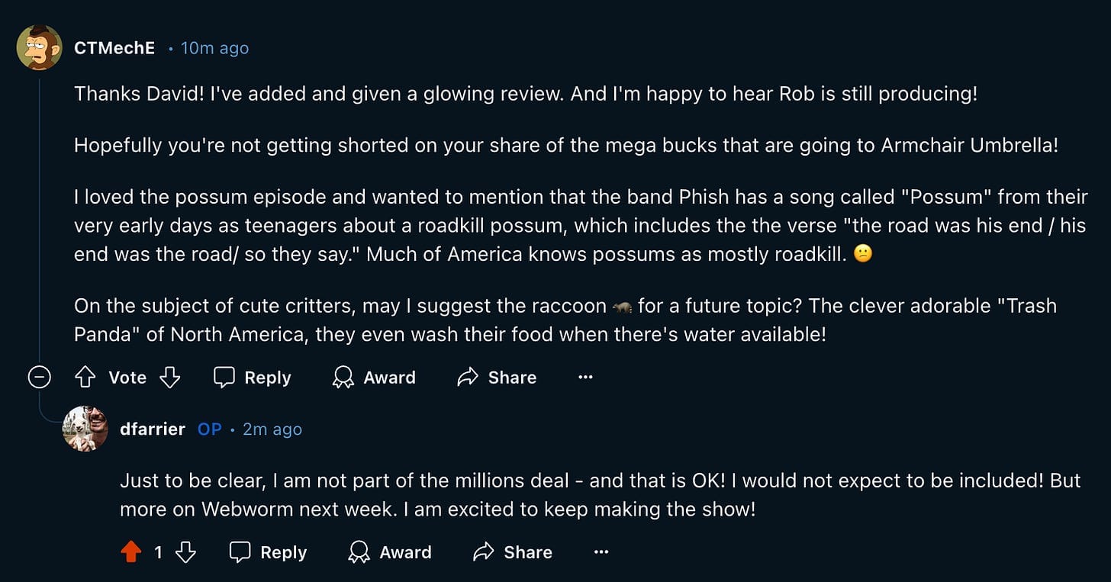This screenshot has width=1111, height=582.
Task: Upvote CTMechE's comment
Action: coord(85,377)
